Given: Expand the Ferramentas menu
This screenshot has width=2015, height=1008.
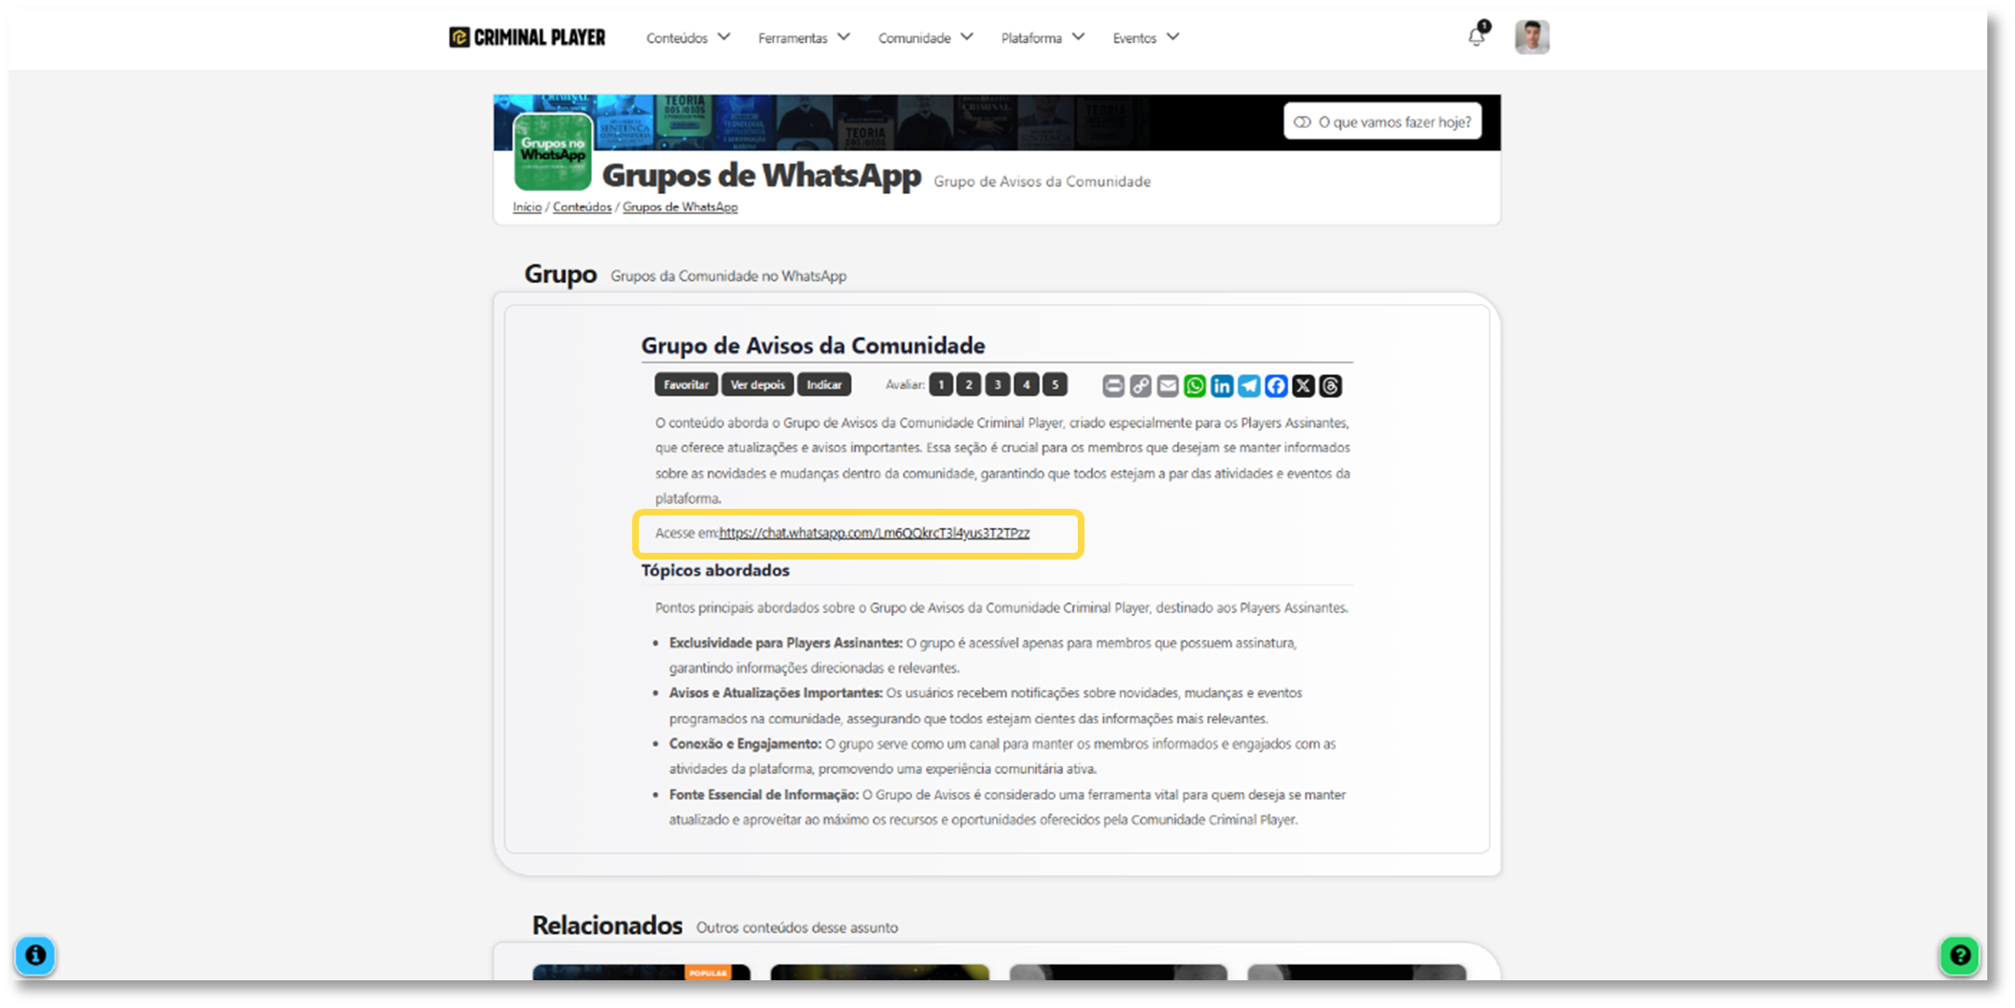Looking at the screenshot, I should click(x=802, y=37).
